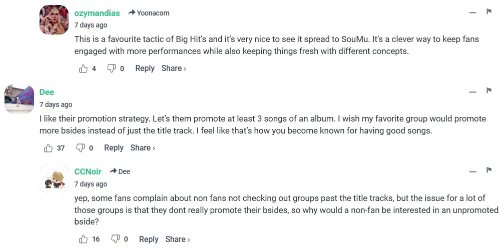This screenshot has height=248, width=504.
Task: Click CCNoir's avatar thumbnail
Action: click(54, 178)
